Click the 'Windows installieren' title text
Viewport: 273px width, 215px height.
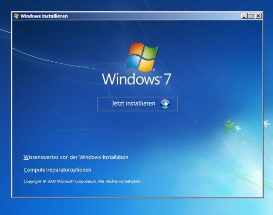[44, 16]
